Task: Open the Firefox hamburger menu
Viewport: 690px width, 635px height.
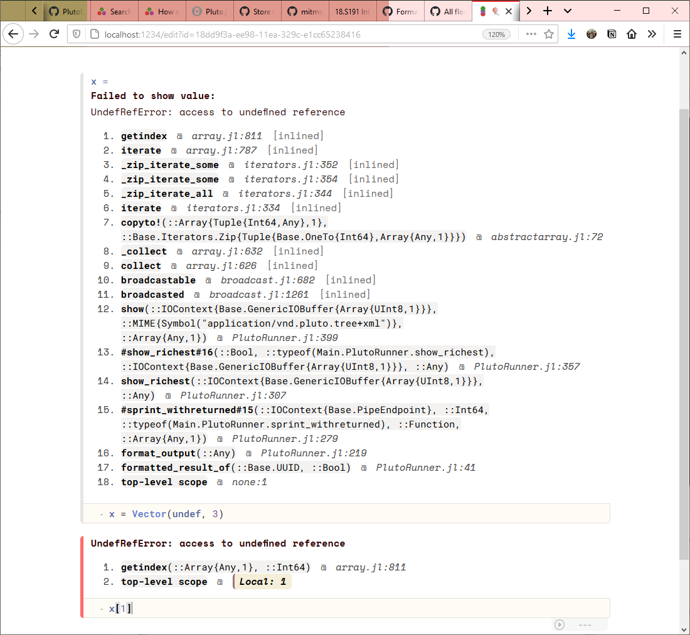Action: pos(677,34)
